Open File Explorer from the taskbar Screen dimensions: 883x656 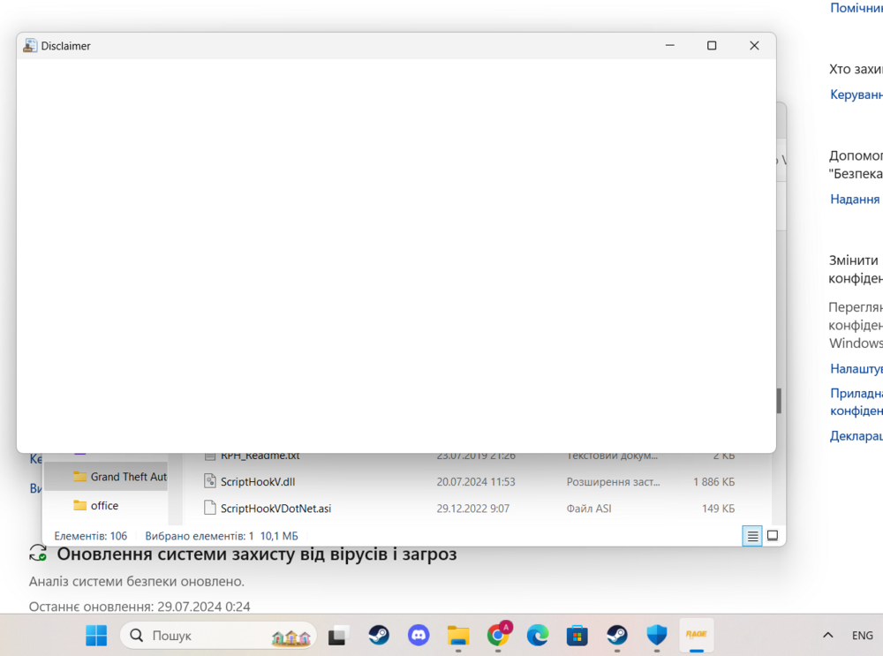(457, 635)
